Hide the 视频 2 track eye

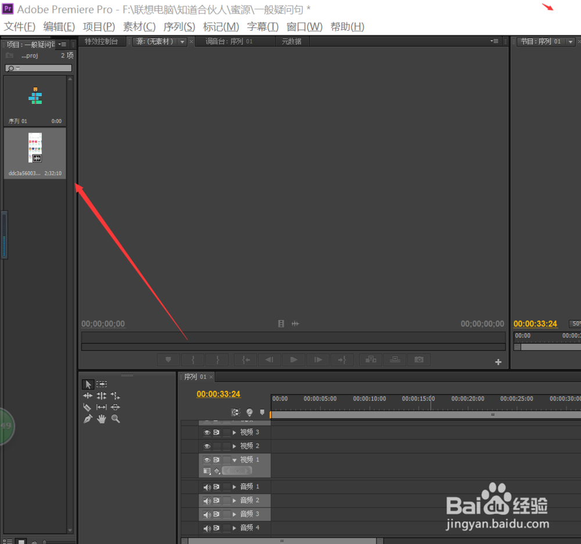[x=207, y=446]
